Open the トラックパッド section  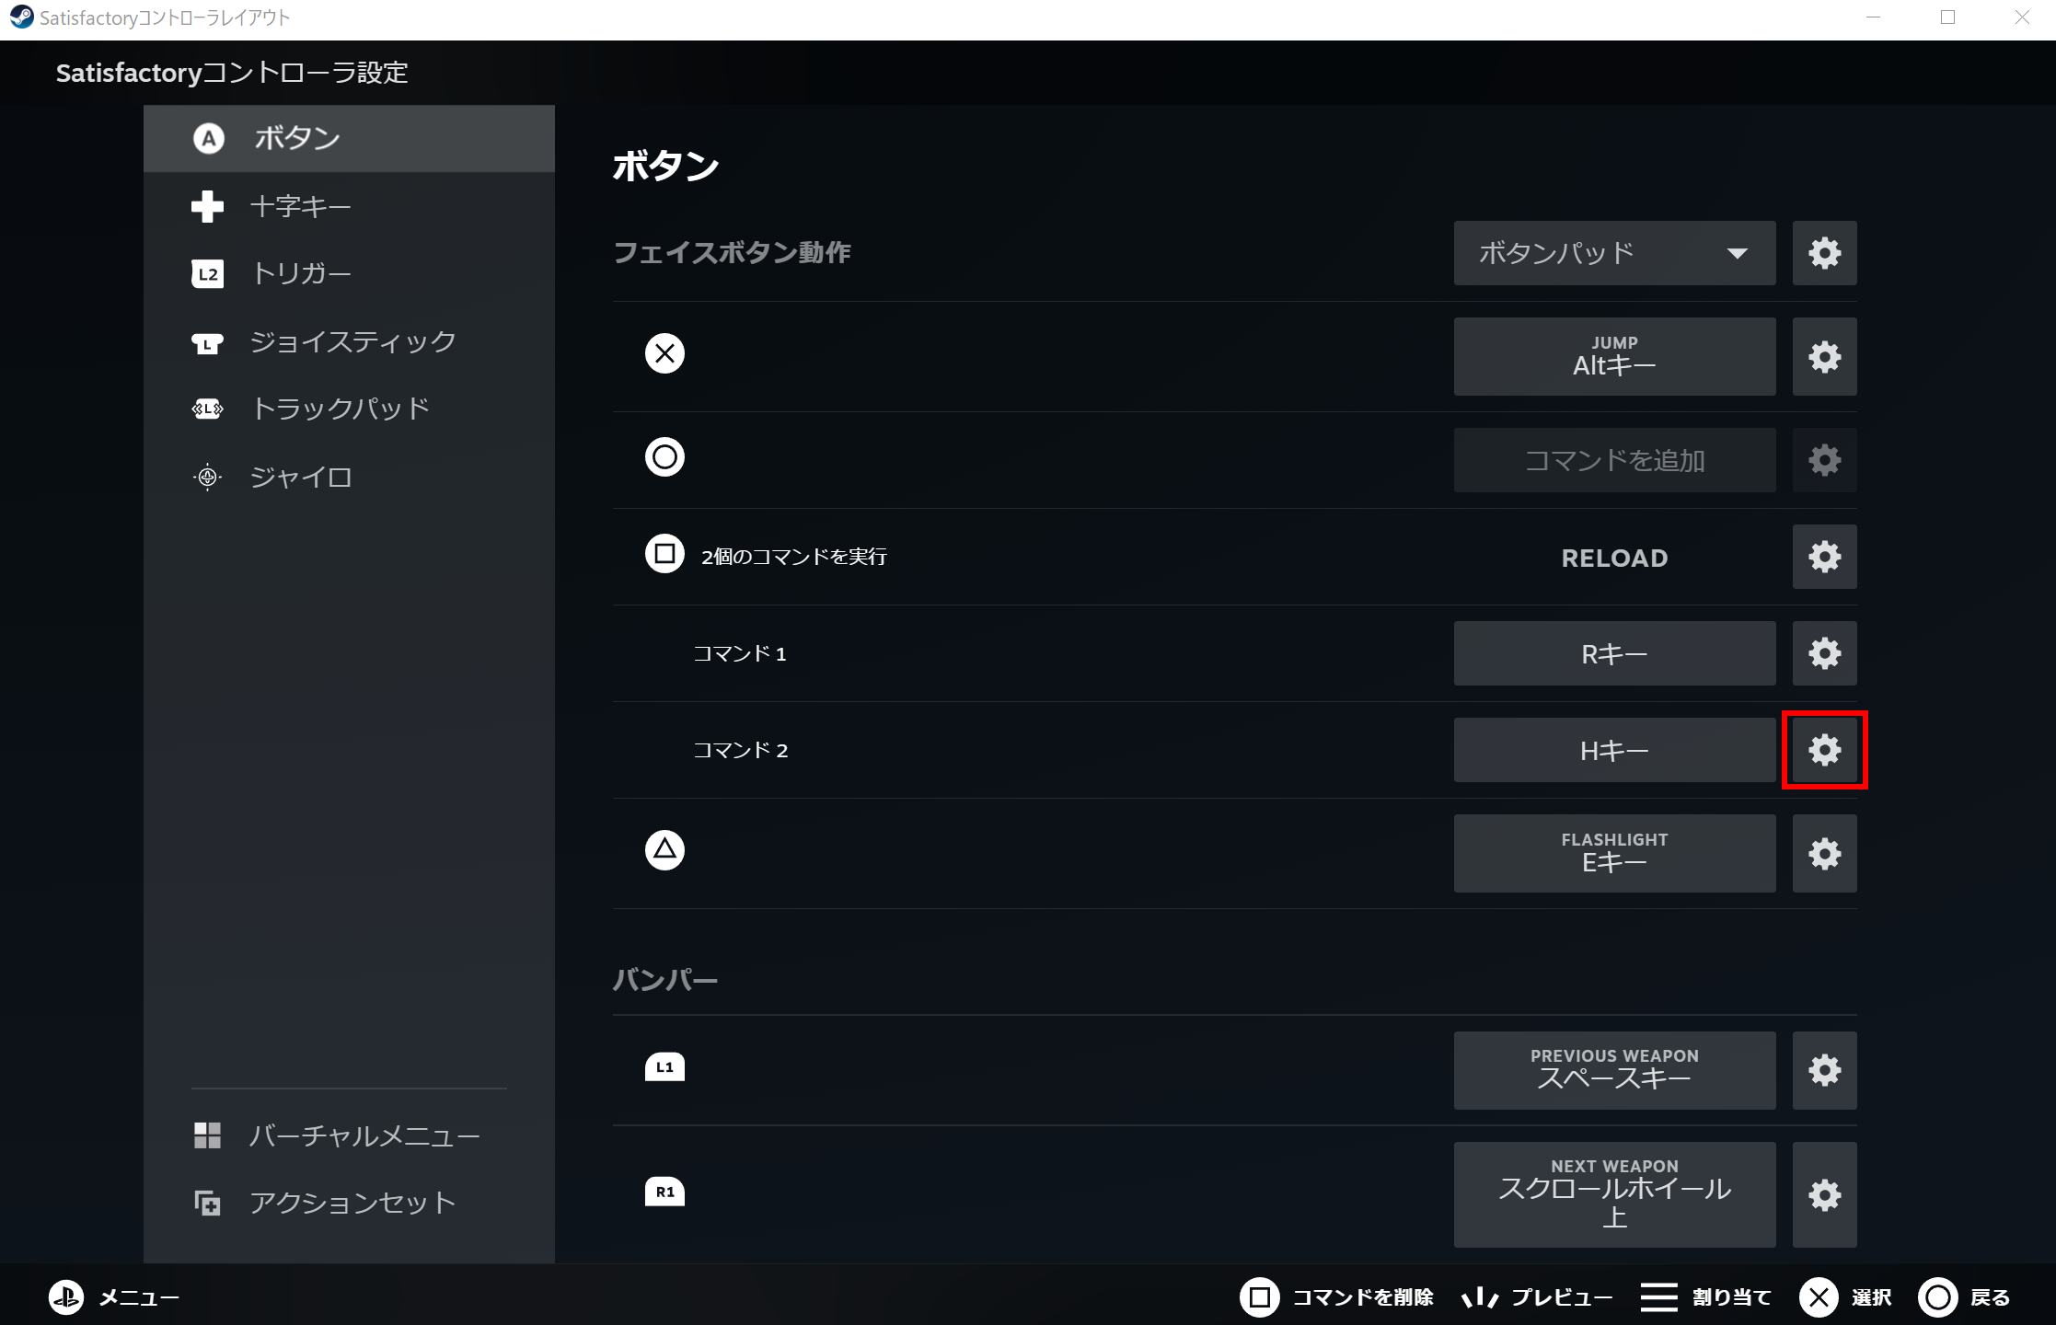coord(349,409)
